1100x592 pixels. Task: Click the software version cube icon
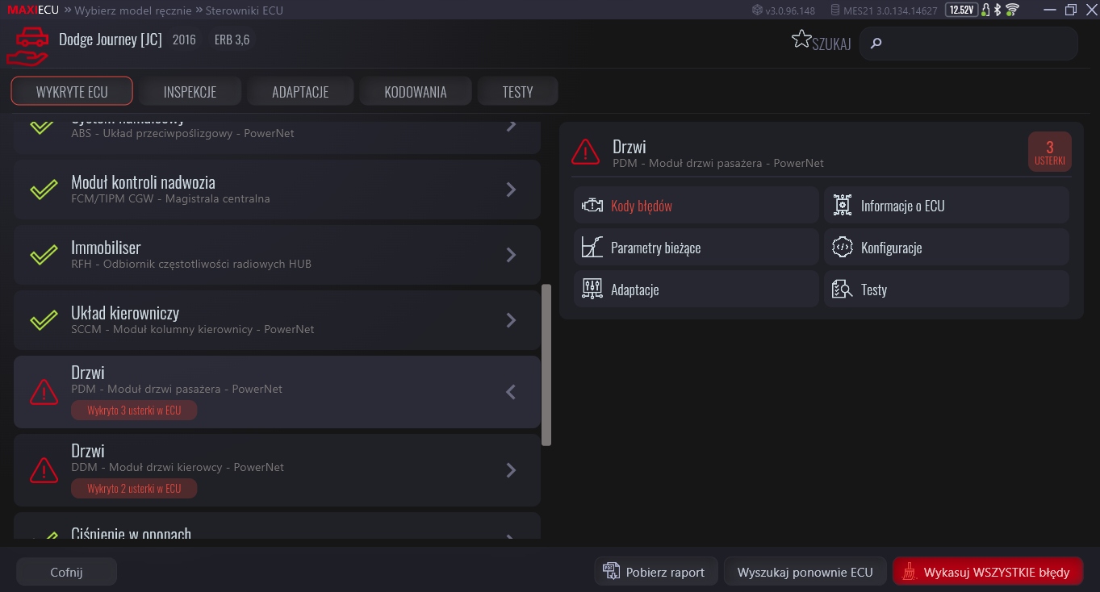[757, 10]
